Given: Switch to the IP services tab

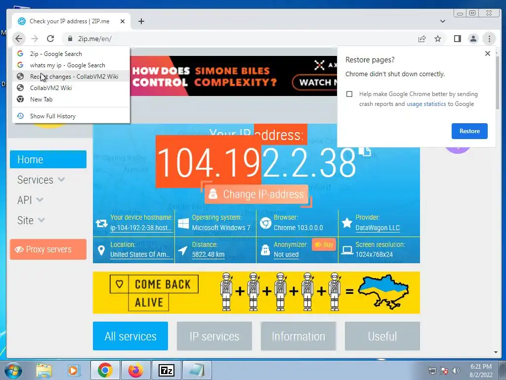Looking at the screenshot, I should tap(214, 336).
